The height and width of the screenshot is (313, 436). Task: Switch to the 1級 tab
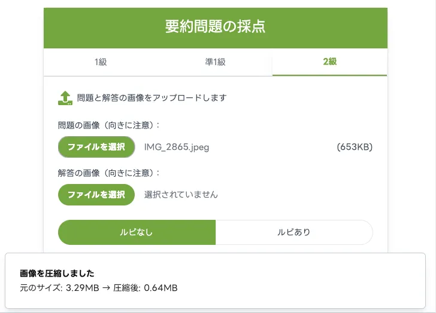pos(101,62)
